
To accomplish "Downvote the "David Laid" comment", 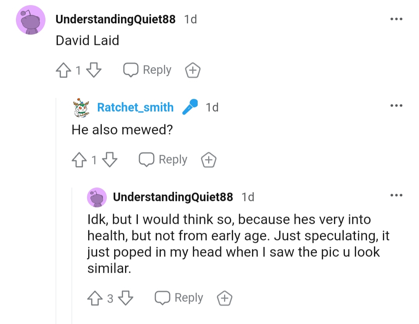I will (x=94, y=70).
